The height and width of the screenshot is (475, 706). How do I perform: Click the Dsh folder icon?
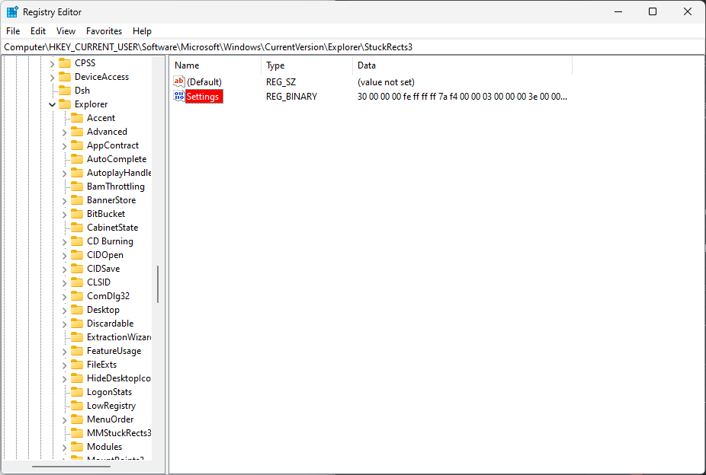point(65,90)
